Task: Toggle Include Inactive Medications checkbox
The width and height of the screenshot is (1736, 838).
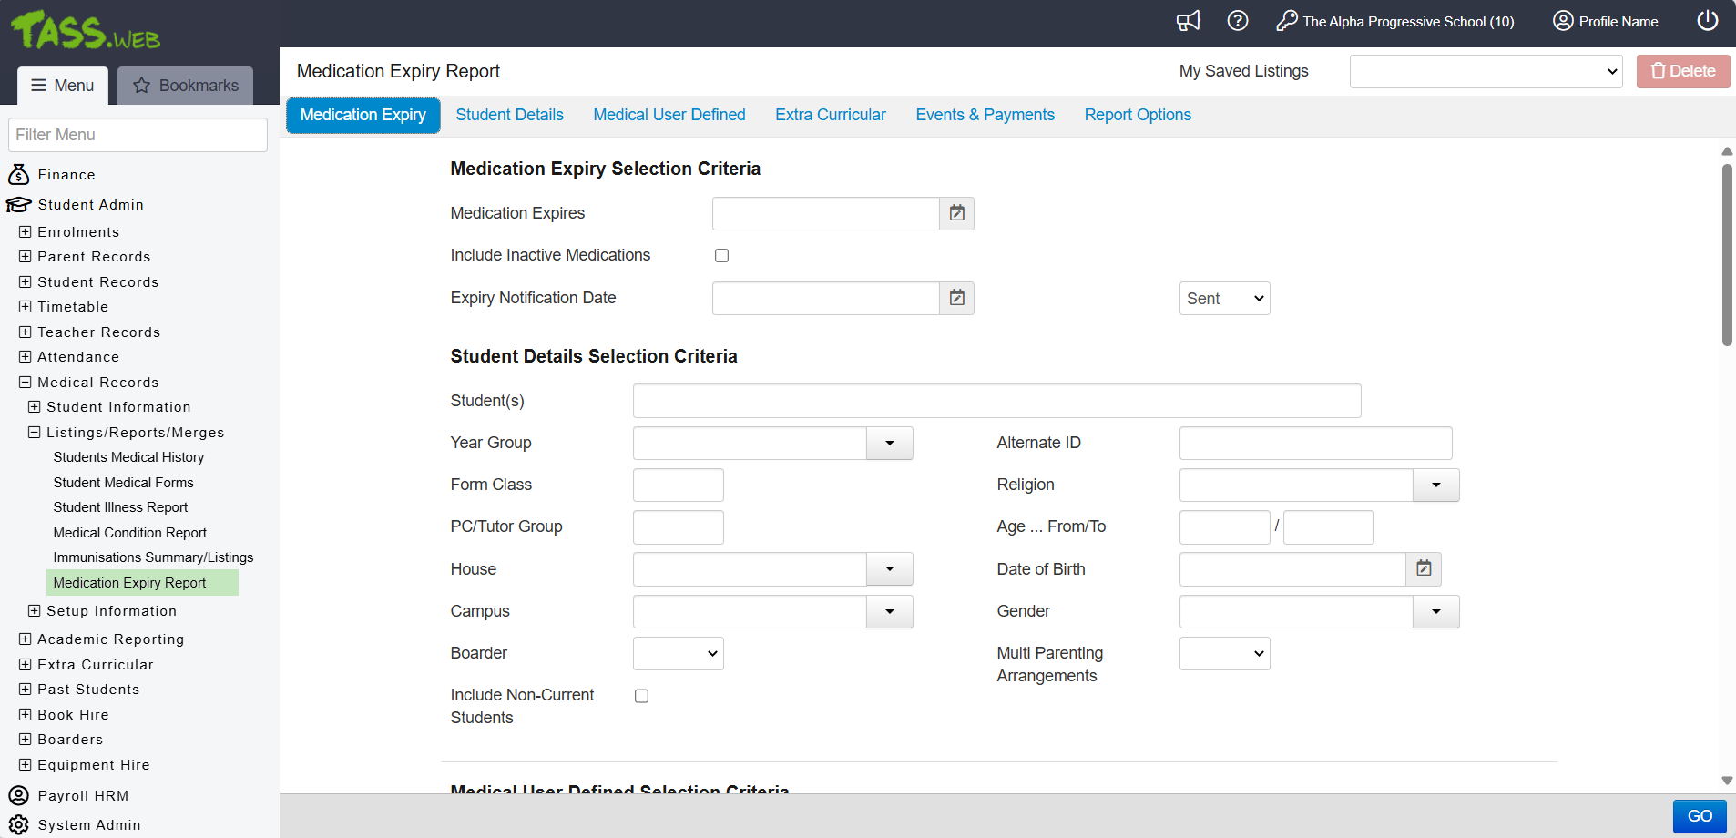Action: click(721, 256)
